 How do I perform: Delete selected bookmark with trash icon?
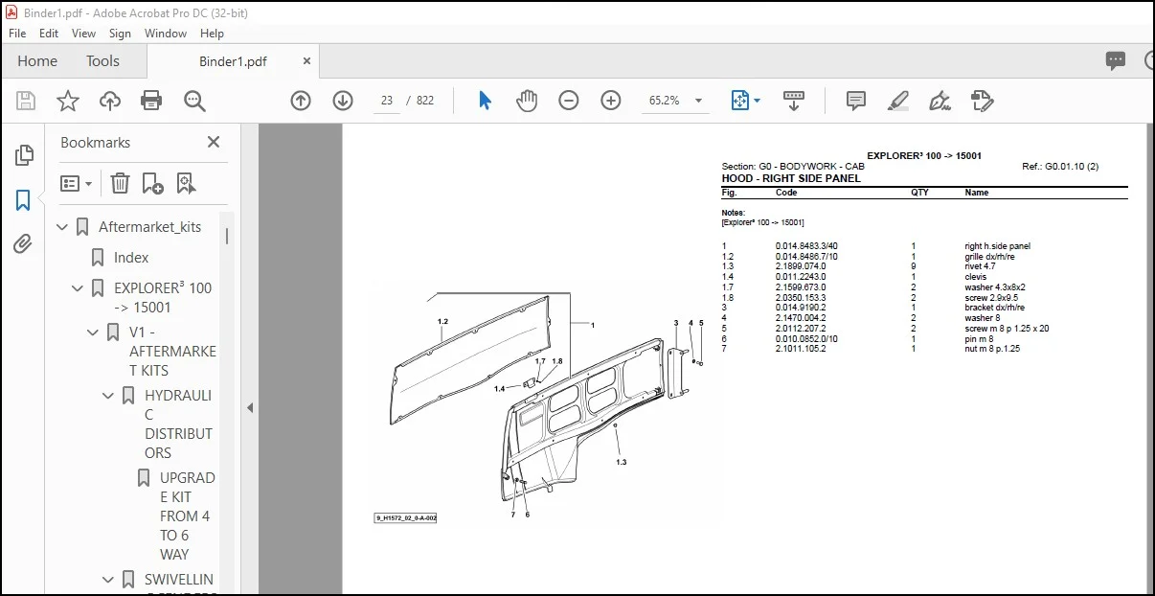point(120,183)
